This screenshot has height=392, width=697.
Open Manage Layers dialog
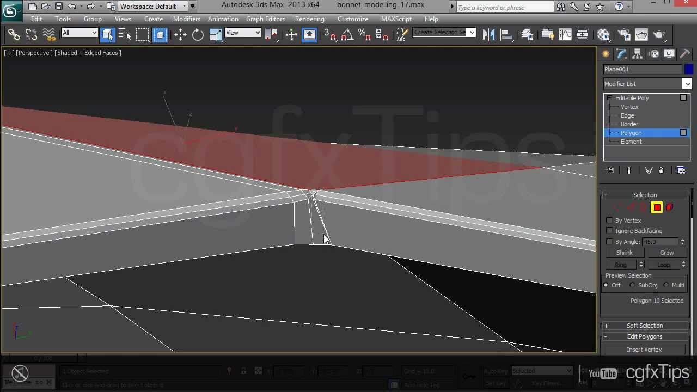[527, 35]
